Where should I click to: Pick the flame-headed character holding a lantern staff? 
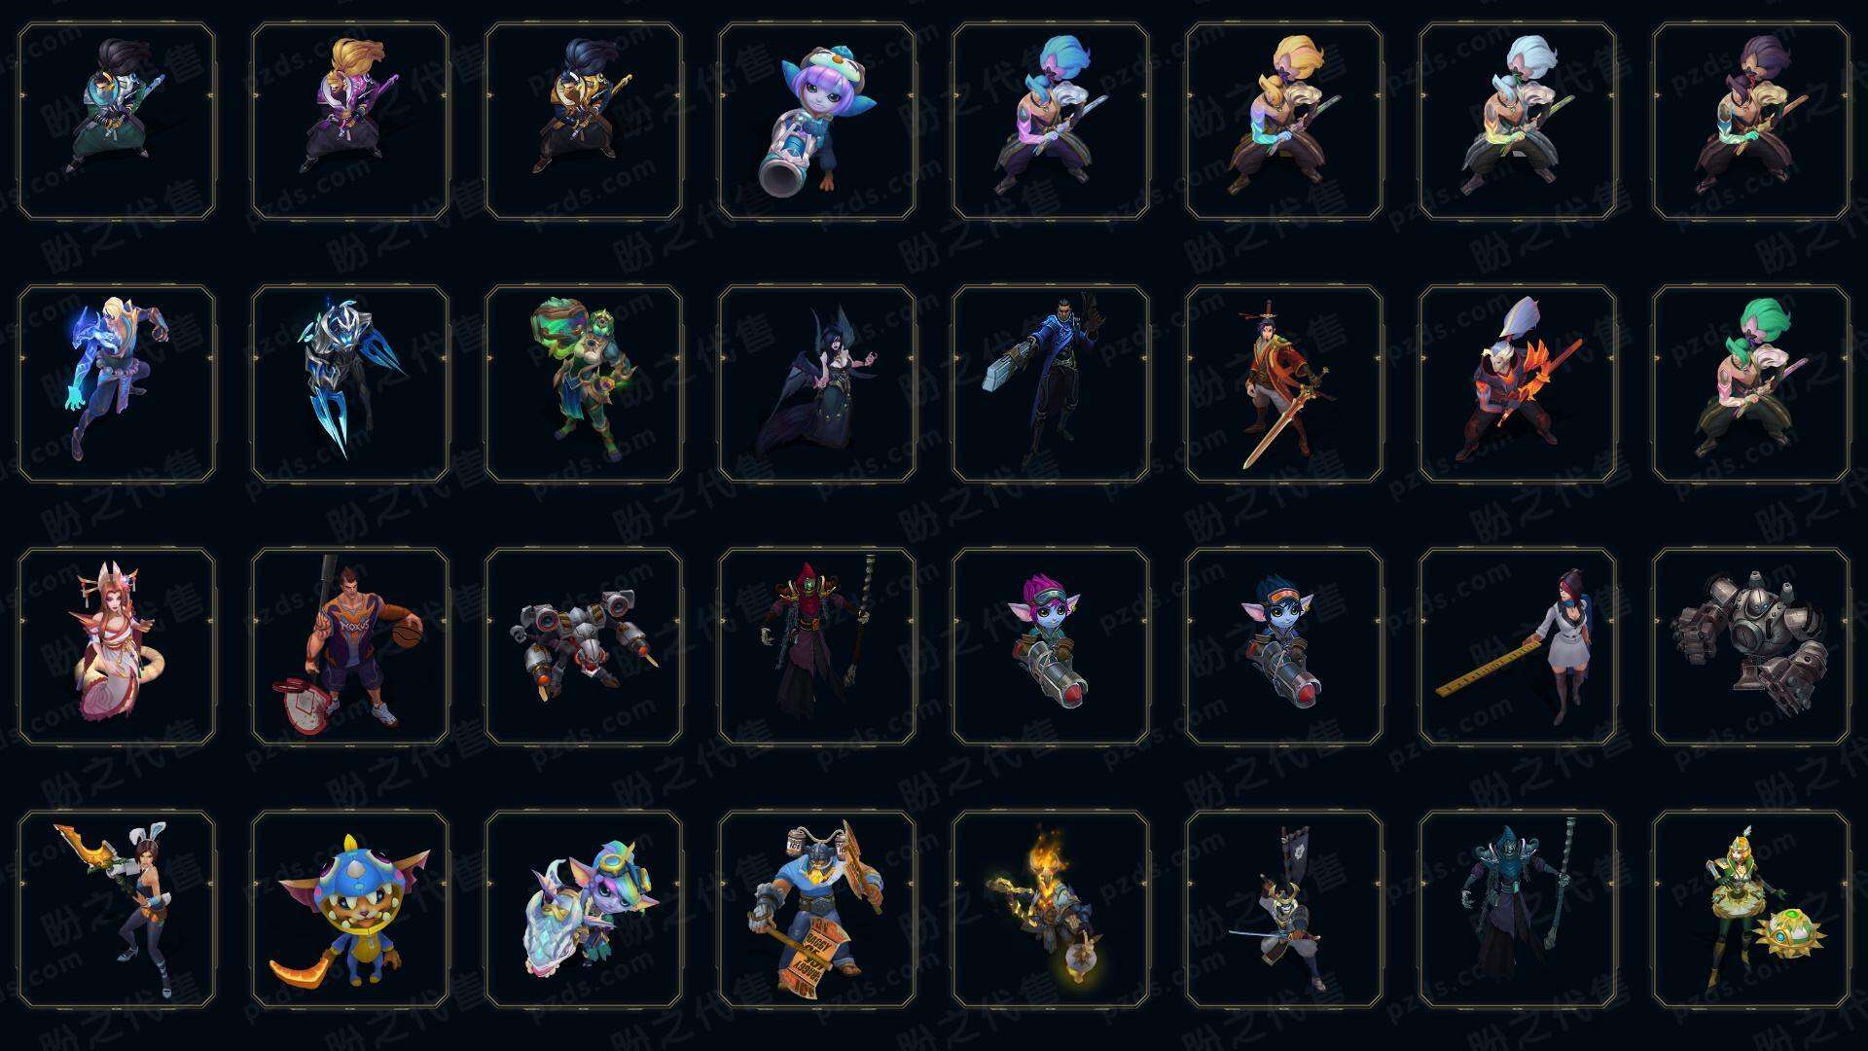(x=1051, y=910)
